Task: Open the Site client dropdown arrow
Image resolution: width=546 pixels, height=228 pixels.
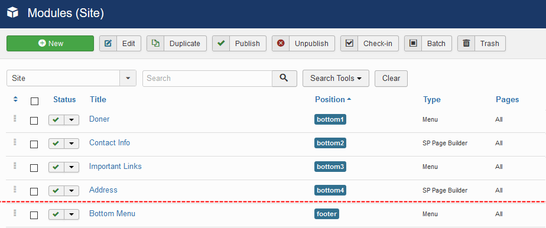Action: (x=128, y=79)
